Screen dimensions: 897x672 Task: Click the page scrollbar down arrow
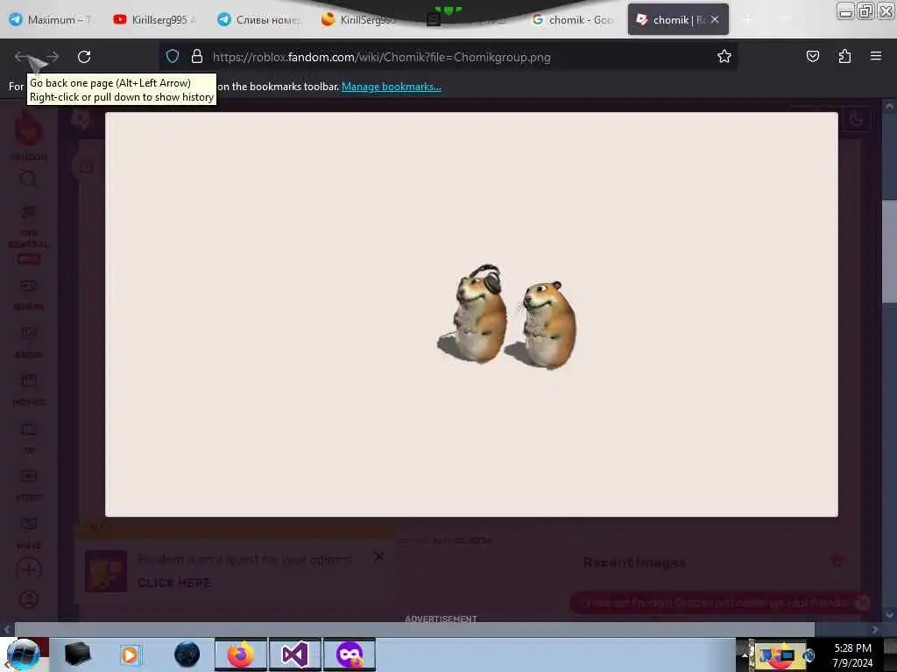(890, 615)
